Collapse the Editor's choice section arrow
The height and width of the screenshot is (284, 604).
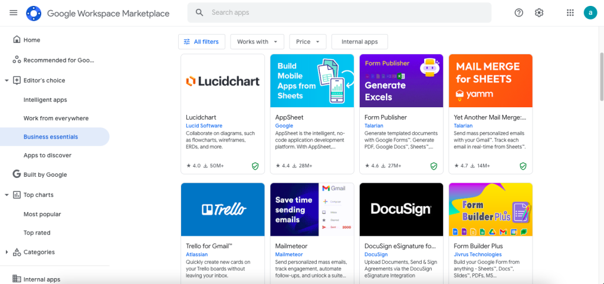[x=6, y=81]
